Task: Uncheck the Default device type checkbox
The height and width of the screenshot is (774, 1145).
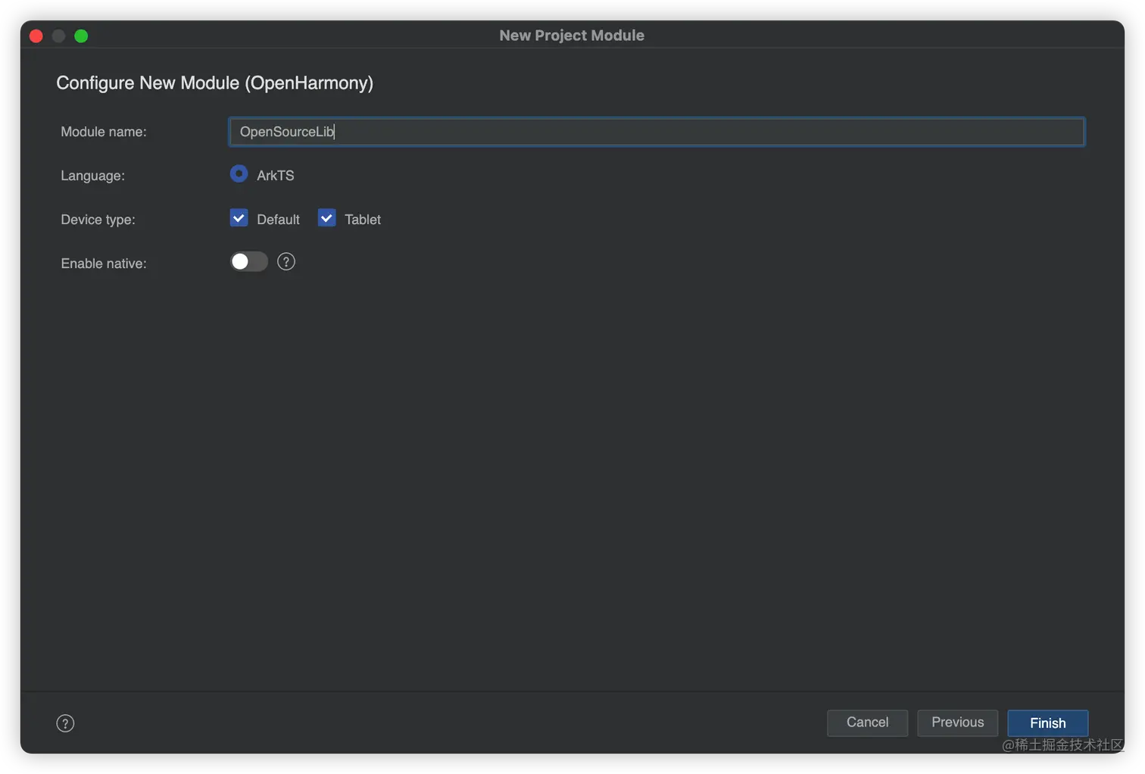Action: pyautogui.click(x=239, y=218)
